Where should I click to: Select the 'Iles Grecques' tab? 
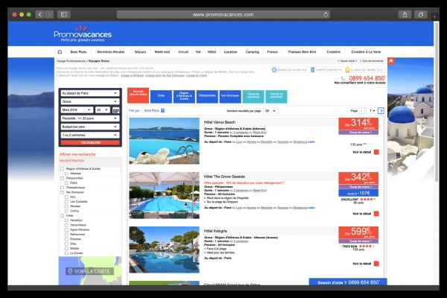232,95
